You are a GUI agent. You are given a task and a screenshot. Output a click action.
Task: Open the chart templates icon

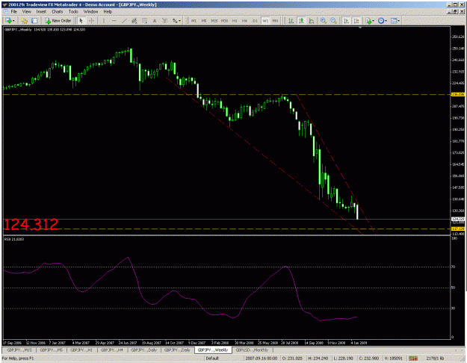coord(394,21)
